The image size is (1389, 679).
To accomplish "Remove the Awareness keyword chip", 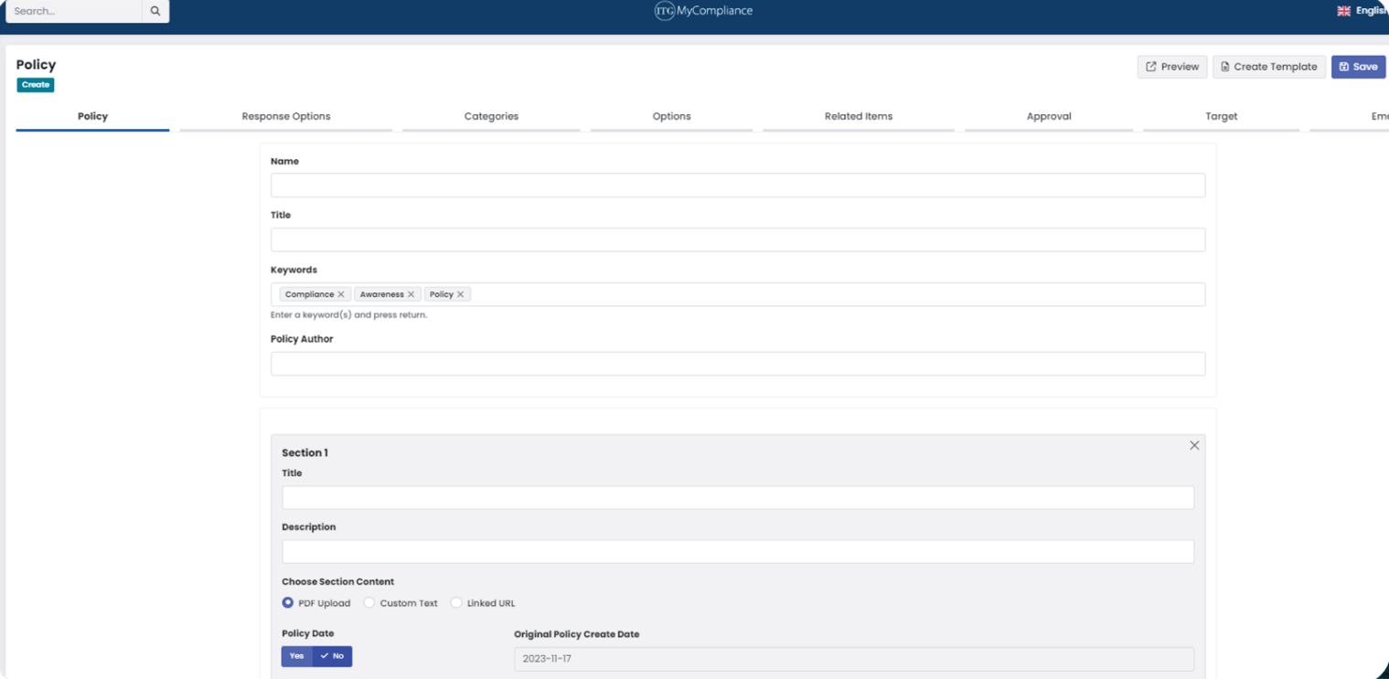I will click(x=412, y=293).
